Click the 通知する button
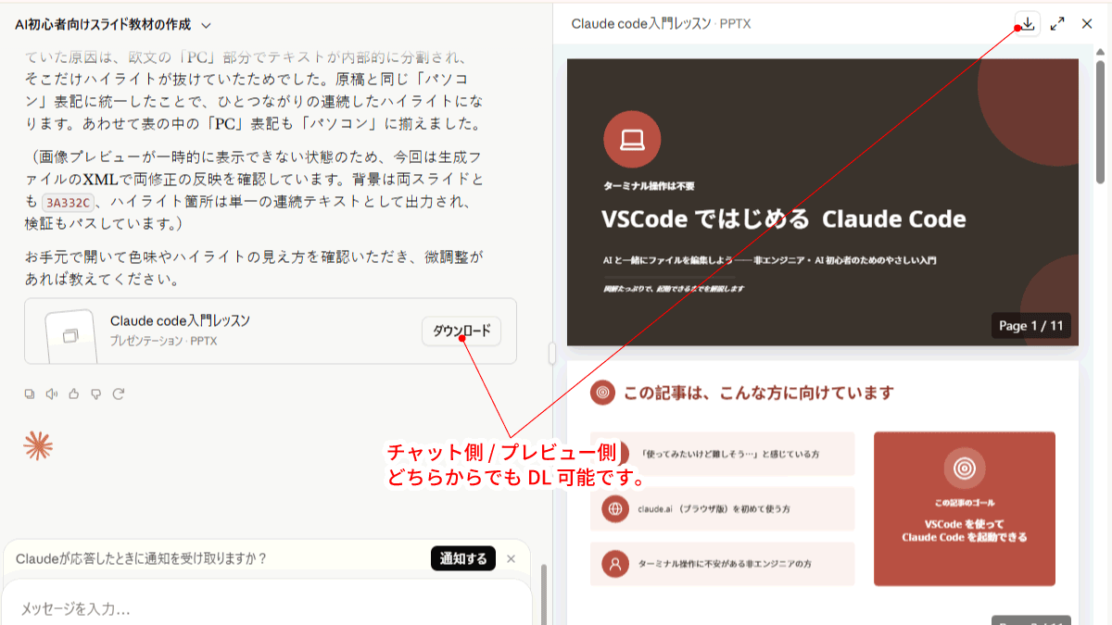 point(463,558)
